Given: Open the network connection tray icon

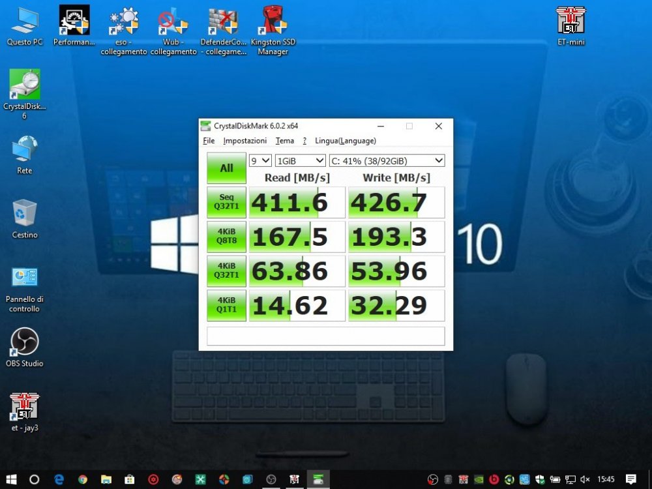Looking at the screenshot, I should [x=570, y=479].
